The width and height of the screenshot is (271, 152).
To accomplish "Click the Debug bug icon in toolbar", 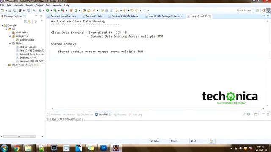I will pyautogui.click(x=40, y=11).
